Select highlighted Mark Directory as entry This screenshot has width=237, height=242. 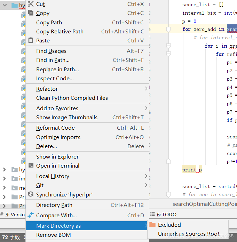87,226
